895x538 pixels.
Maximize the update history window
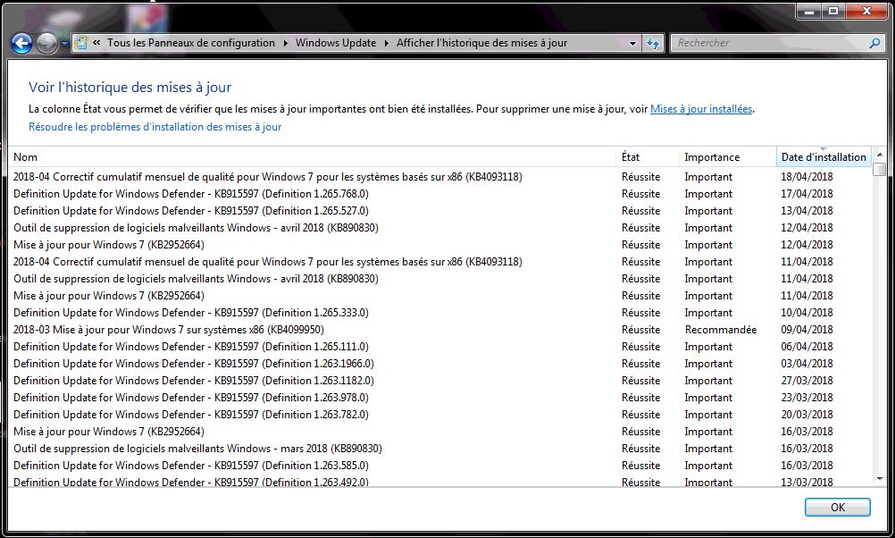833,11
